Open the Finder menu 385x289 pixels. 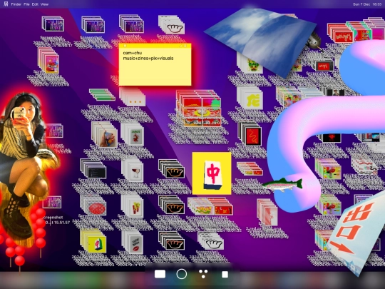click(x=16, y=4)
